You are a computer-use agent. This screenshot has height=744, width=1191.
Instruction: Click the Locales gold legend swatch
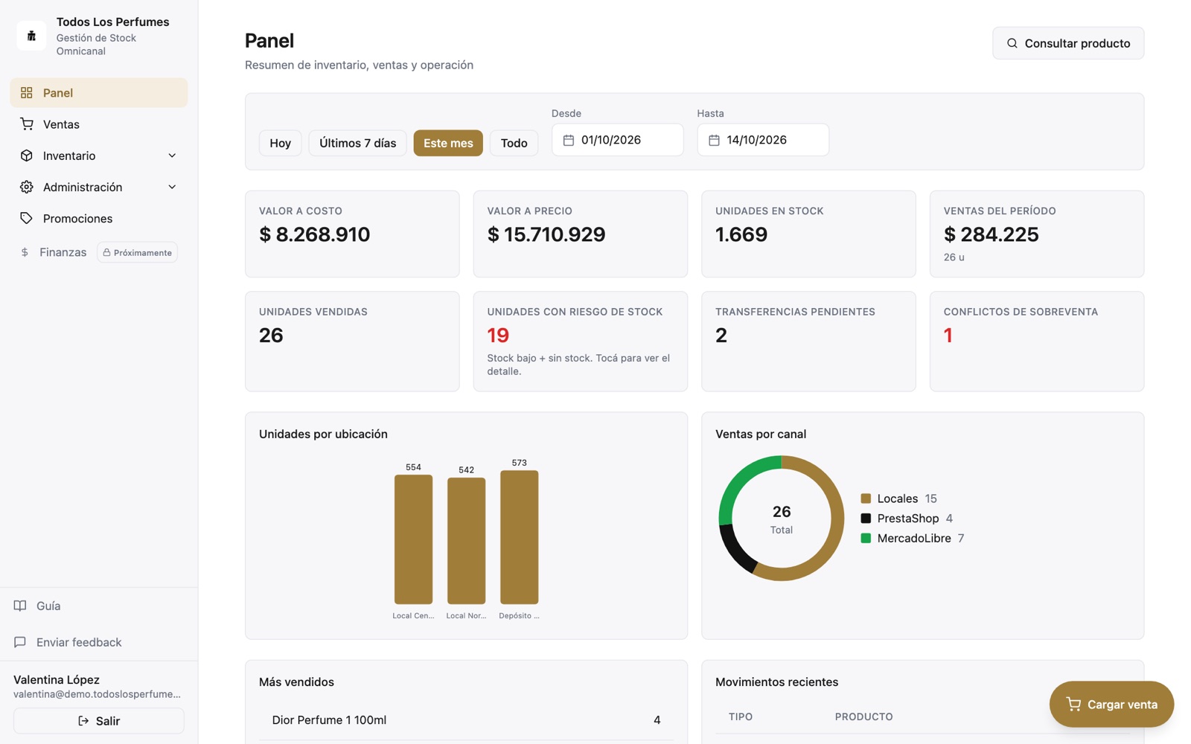tap(866, 498)
